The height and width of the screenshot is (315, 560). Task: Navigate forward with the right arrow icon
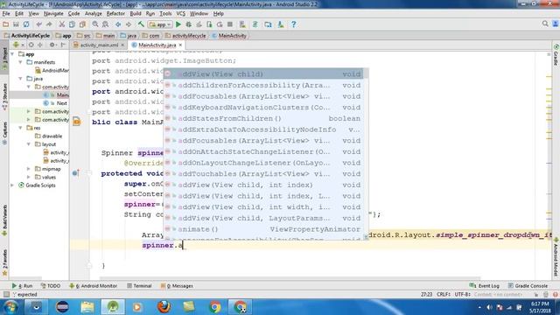tap(129, 24)
